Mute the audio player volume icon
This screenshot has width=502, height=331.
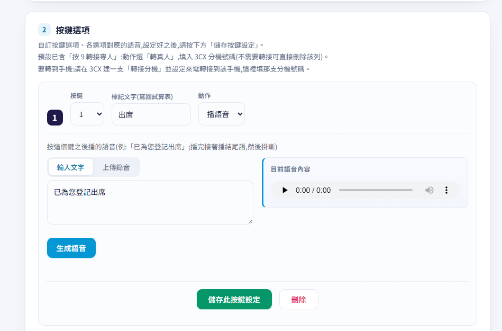(x=430, y=190)
